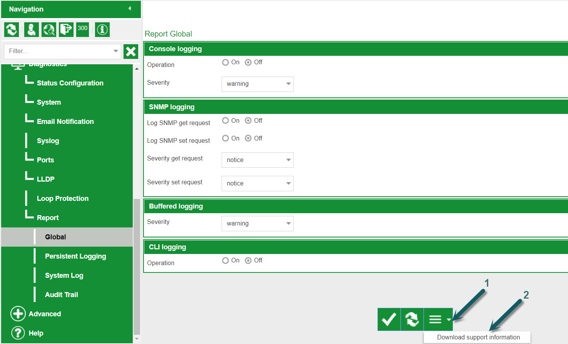Open Ports under Diagnostics
This screenshot has height=344, width=568.
pos(45,160)
